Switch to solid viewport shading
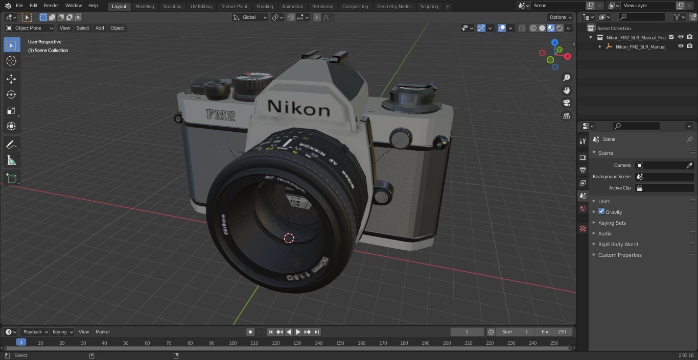The height and width of the screenshot is (360, 698). [542, 28]
